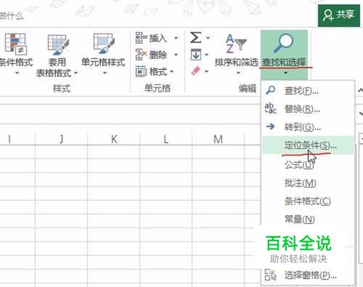Select column L header
The image size is (363, 287).
[166, 140]
